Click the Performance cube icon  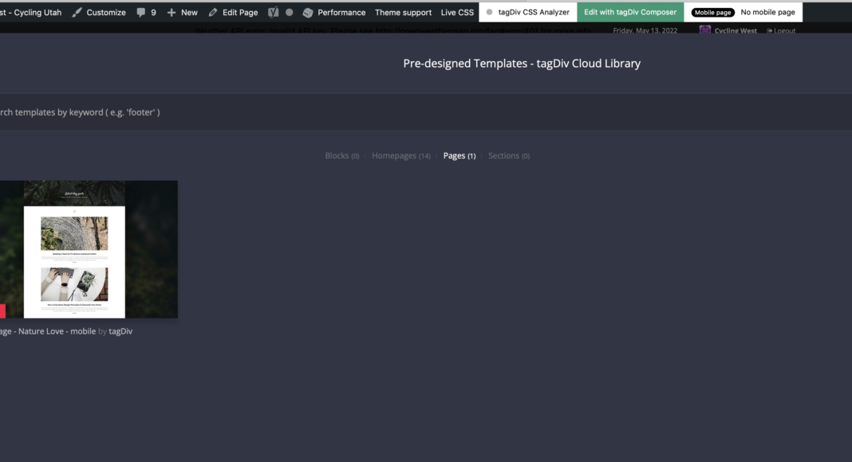click(308, 13)
